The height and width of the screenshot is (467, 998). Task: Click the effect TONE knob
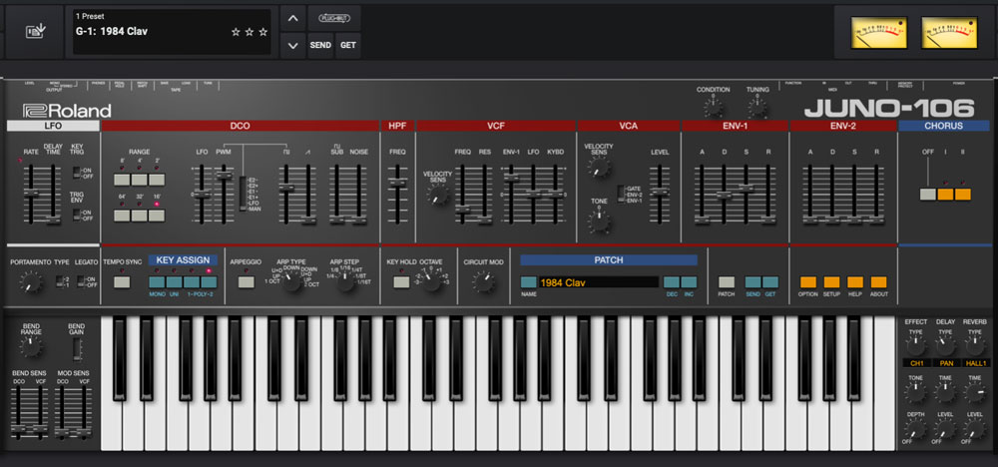[x=915, y=394]
